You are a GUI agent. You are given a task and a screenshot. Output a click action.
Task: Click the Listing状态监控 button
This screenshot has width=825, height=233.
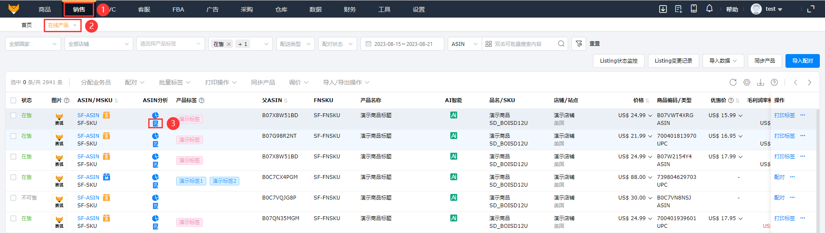[x=618, y=61]
